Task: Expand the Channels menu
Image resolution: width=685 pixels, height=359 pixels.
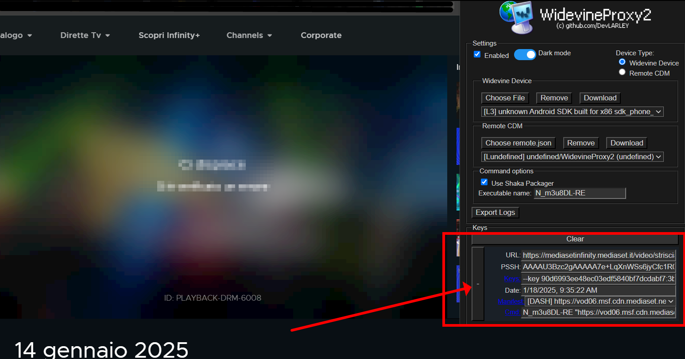Action: click(x=249, y=35)
